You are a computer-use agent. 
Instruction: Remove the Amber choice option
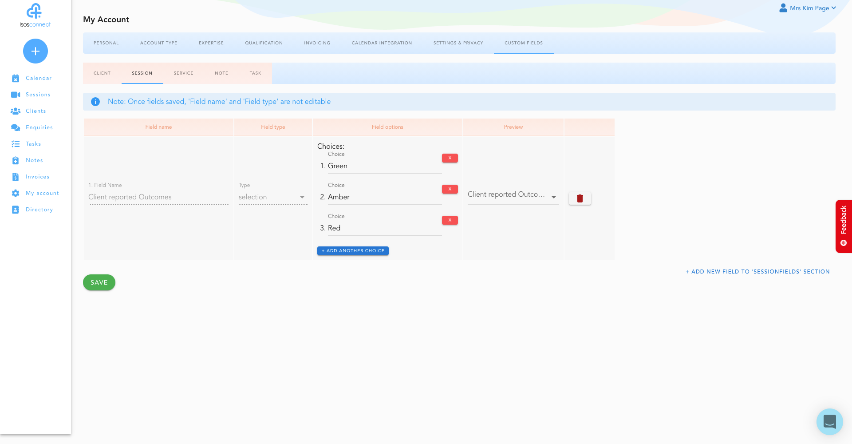click(x=450, y=189)
